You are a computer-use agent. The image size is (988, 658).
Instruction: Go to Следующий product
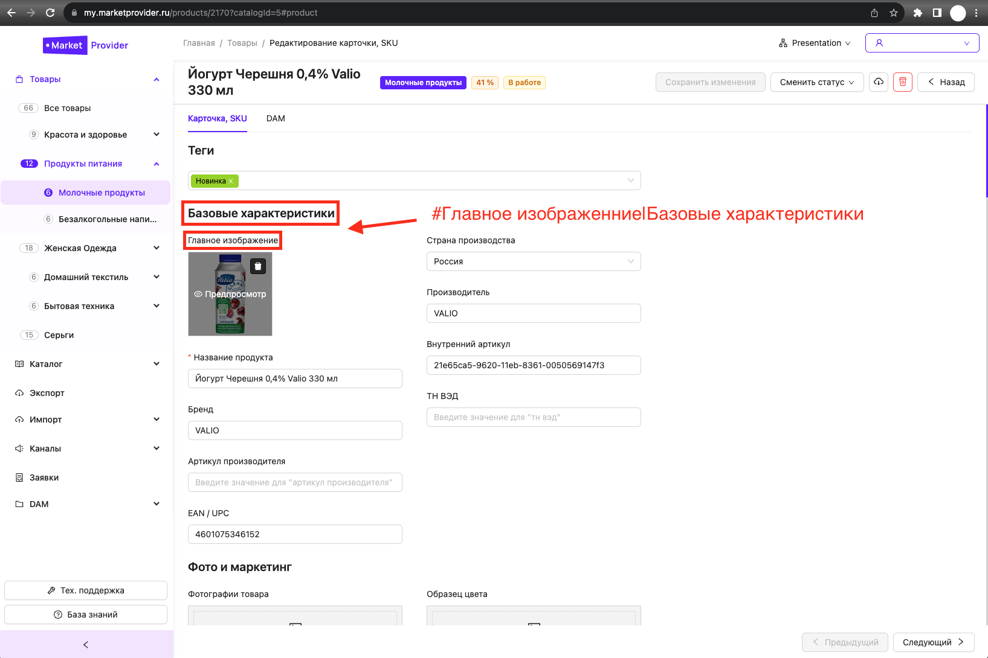click(934, 642)
